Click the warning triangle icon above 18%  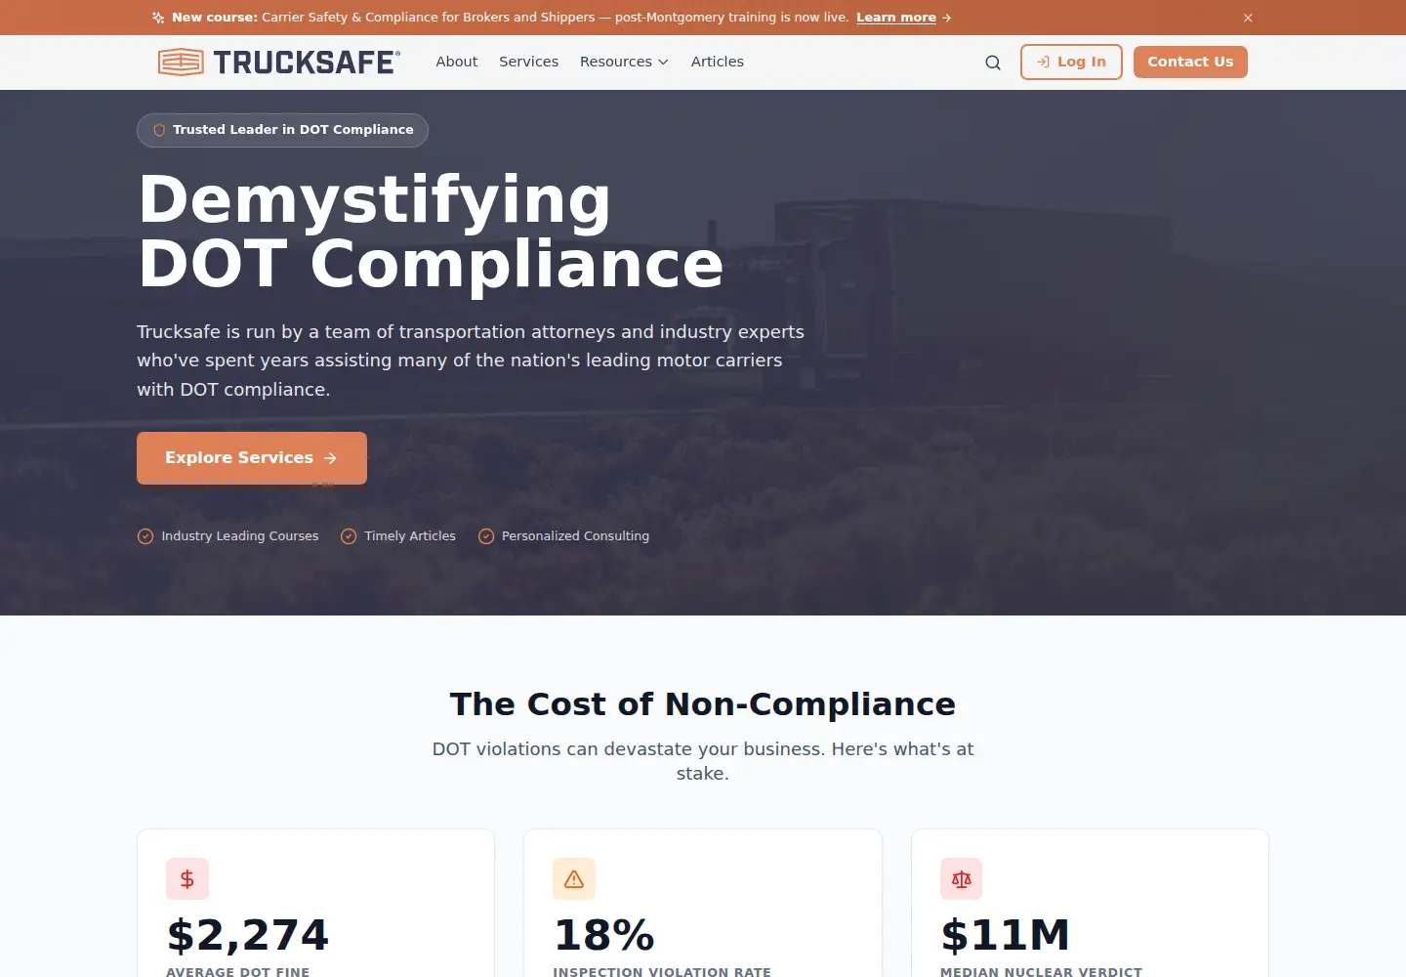coord(574,879)
